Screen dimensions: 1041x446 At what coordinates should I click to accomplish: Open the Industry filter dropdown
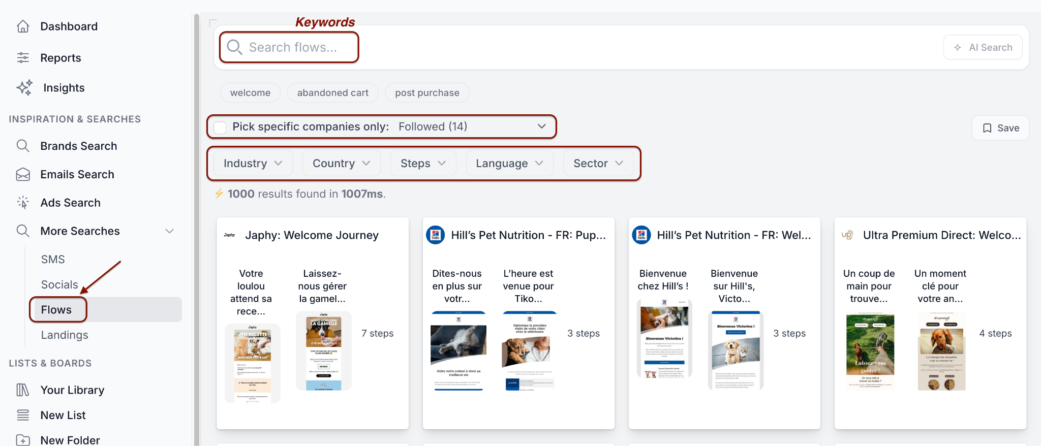pyautogui.click(x=253, y=164)
